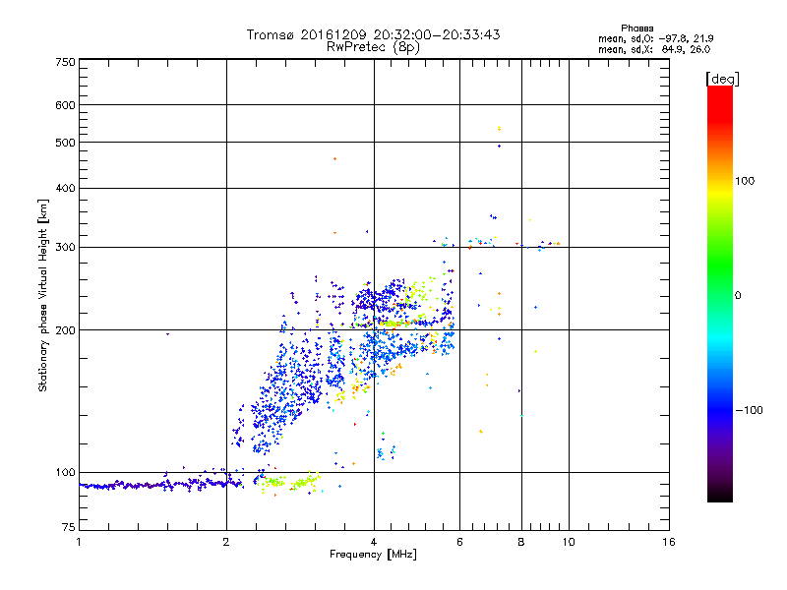
Task: Click y-axis tick label "75"
Action: tap(69, 527)
